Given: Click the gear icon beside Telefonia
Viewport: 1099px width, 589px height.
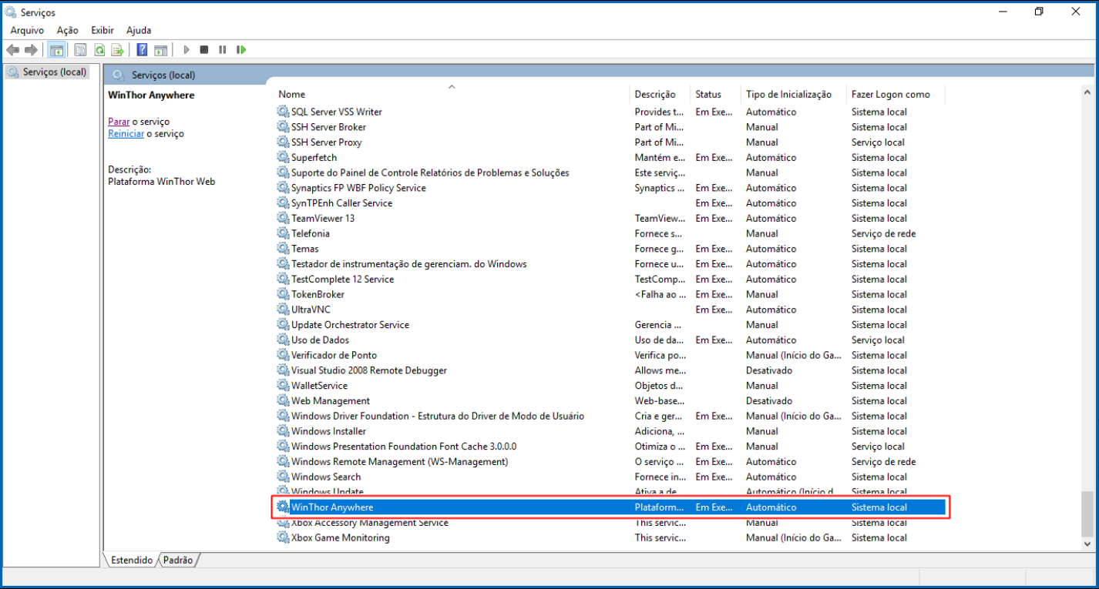Looking at the screenshot, I should pos(283,233).
